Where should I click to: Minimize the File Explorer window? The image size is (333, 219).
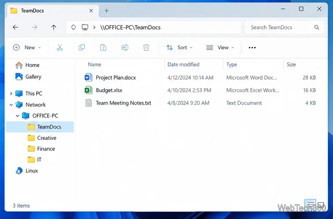tap(283, 9)
